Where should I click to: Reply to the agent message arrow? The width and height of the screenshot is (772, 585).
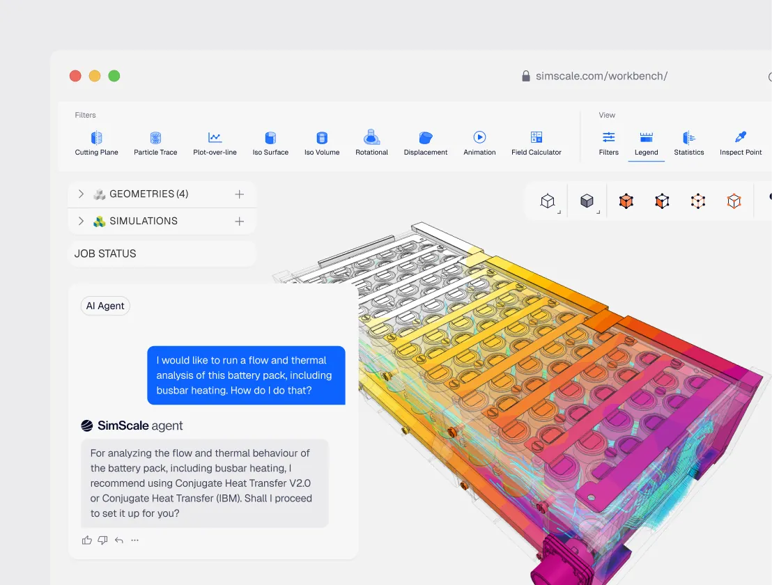point(118,540)
